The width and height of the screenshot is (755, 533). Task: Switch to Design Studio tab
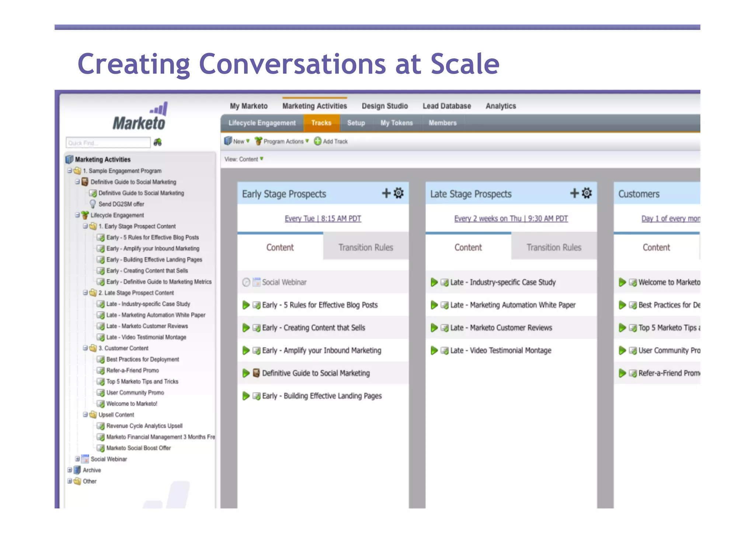[385, 106]
